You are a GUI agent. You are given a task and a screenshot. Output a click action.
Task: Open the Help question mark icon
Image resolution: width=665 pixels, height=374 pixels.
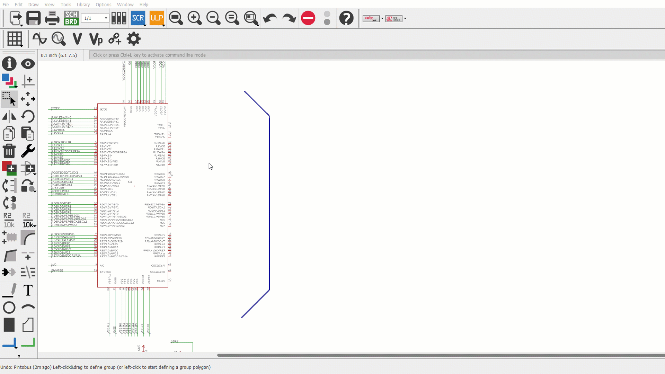[x=346, y=18]
